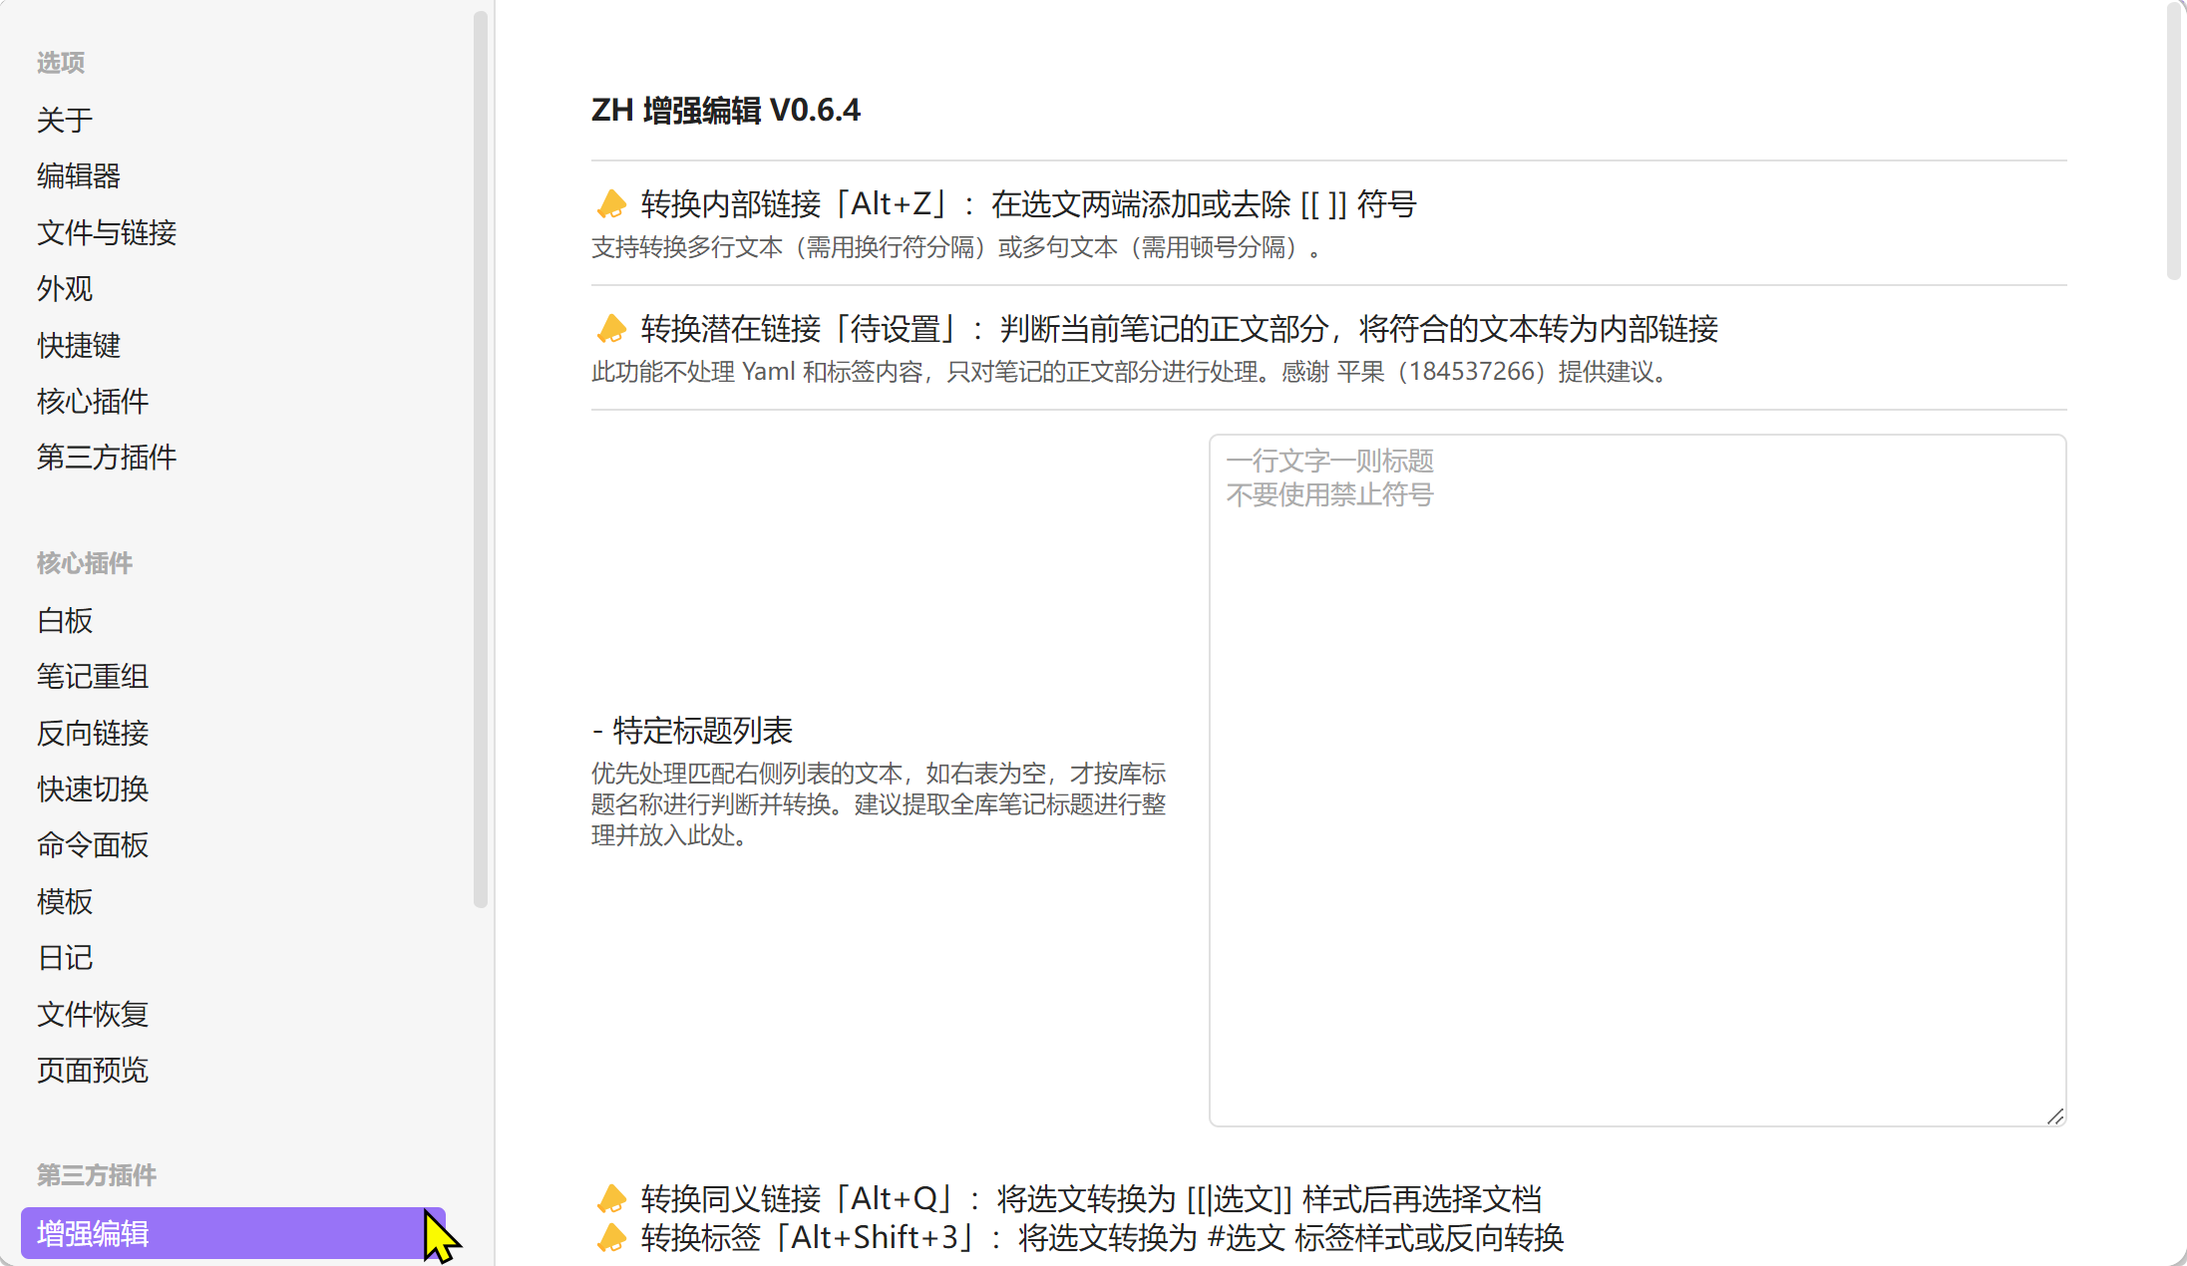
Task: Click the main content vertical scrollbar
Action: click(x=2175, y=140)
